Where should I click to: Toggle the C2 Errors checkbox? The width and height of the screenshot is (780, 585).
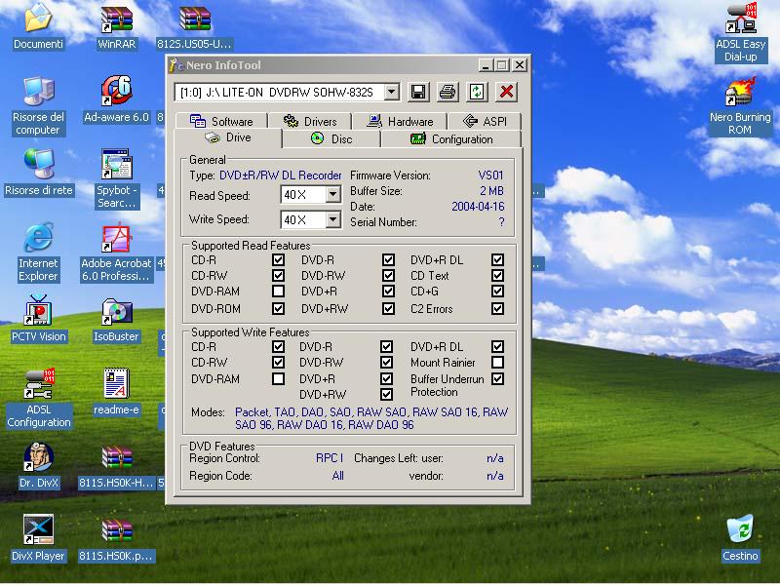497,308
